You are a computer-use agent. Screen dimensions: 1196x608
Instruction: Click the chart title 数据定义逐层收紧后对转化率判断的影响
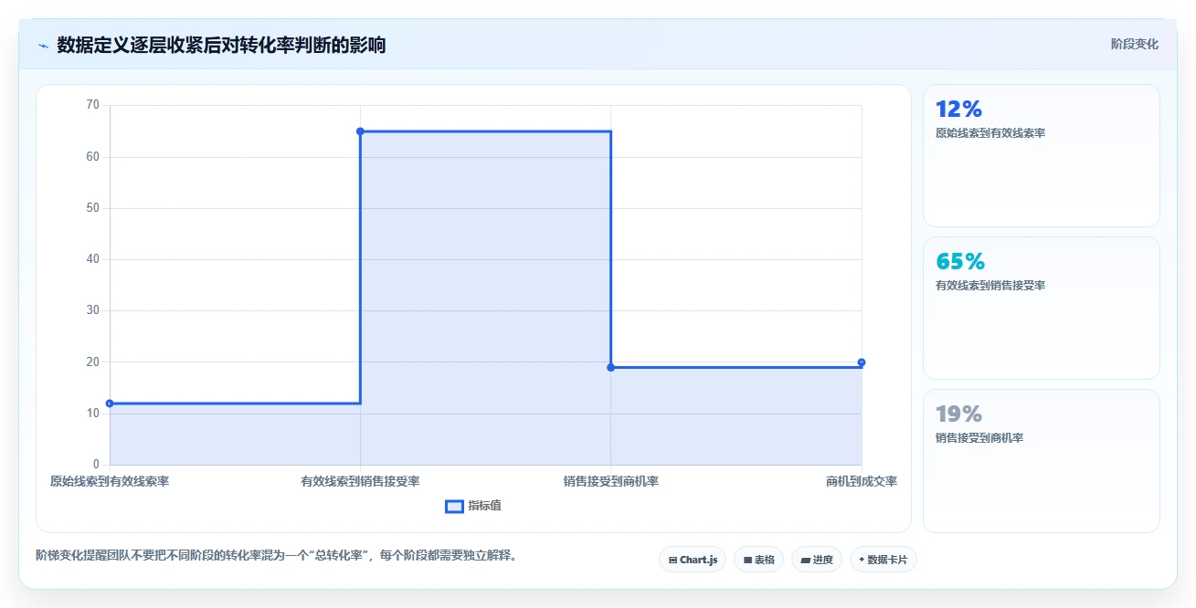click(221, 45)
